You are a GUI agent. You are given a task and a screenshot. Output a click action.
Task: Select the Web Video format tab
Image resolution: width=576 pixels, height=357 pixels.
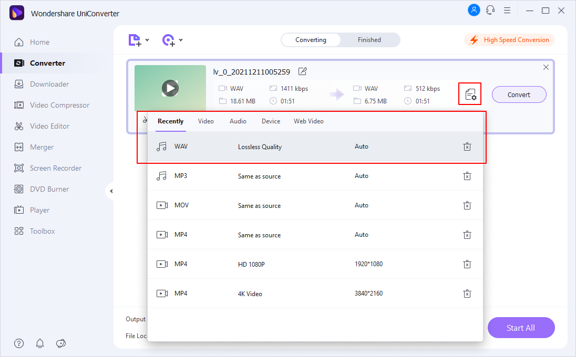pyautogui.click(x=308, y=121)
